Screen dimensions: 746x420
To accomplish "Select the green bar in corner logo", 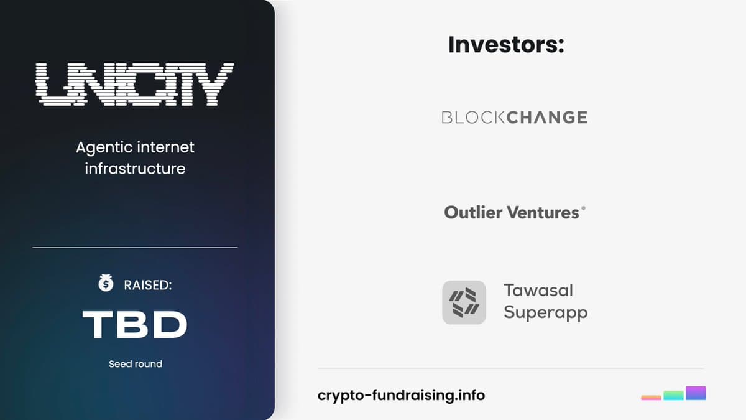I will (673, 395).
